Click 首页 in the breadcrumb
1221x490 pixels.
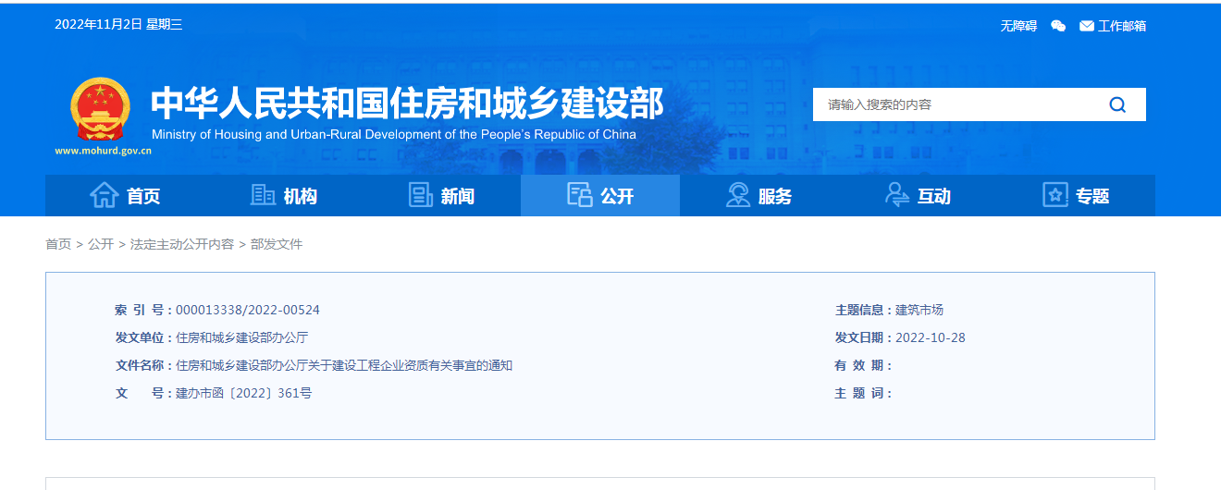pos(58,244)
